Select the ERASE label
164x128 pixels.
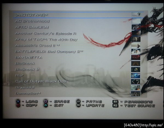coord(62,102)
